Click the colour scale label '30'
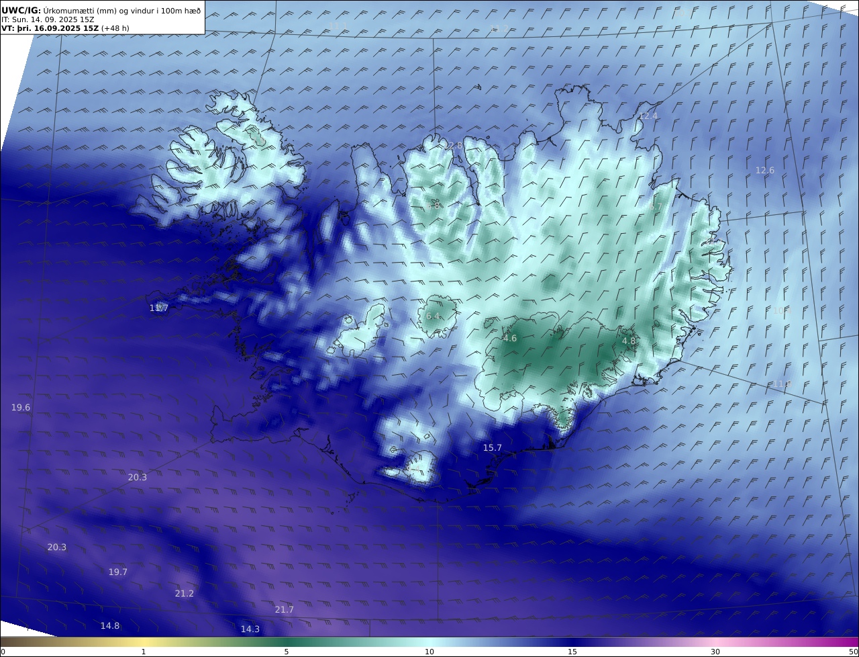This screenshot has height=657, width=859. tap(715, 652)
